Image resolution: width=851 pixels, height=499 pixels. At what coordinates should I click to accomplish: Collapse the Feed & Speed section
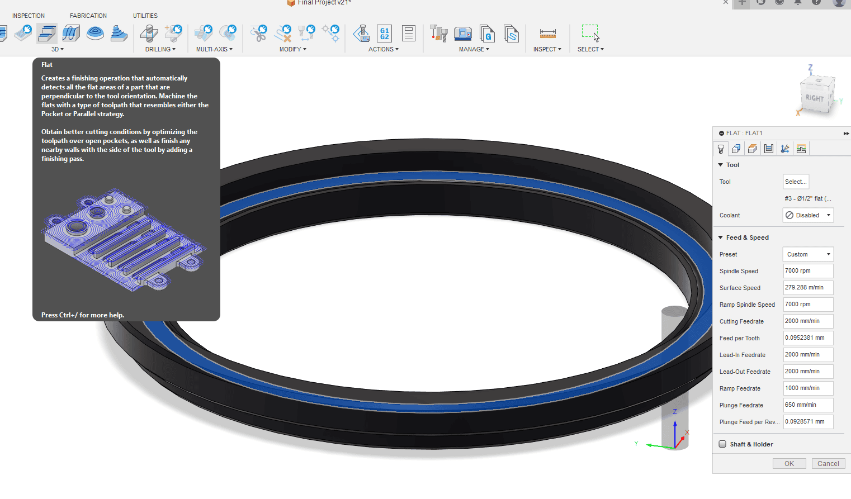tap(721, 237)
